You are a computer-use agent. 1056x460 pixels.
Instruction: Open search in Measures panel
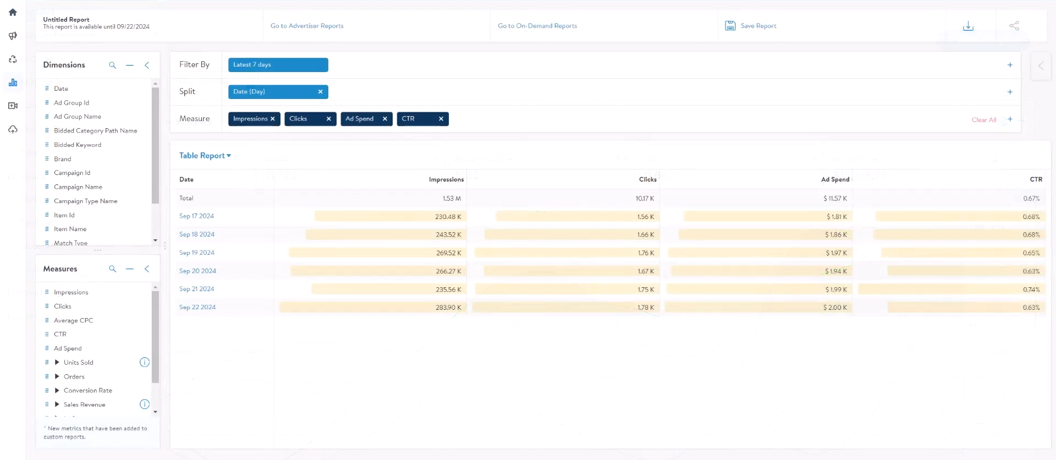tap(113, 269)
